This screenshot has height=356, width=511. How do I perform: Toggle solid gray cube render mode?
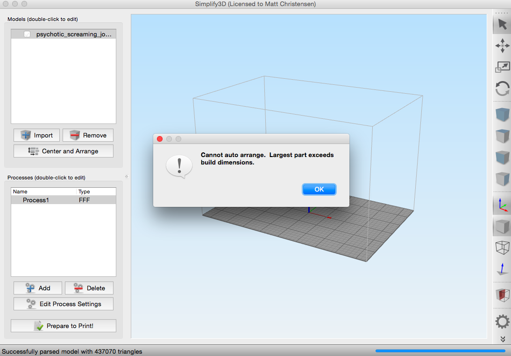(x=502, y=226)
